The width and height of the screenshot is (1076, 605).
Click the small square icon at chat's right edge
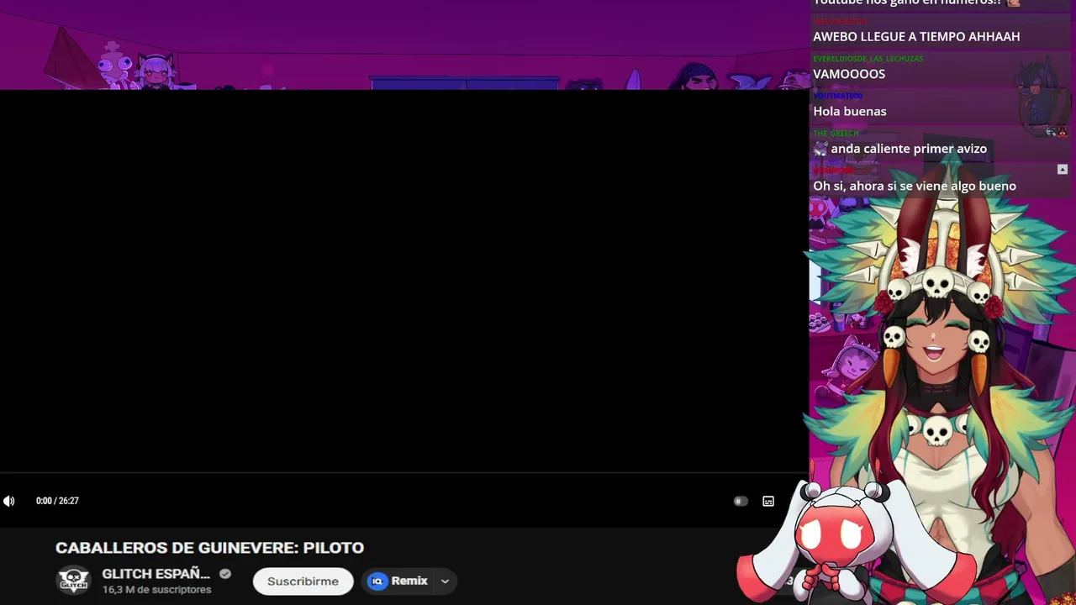pyautogui.click(x=1063, y=170)
